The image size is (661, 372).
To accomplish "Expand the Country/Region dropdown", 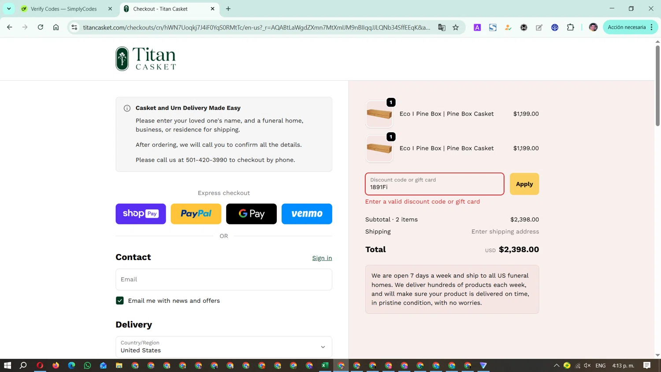I will click(224, 347).
